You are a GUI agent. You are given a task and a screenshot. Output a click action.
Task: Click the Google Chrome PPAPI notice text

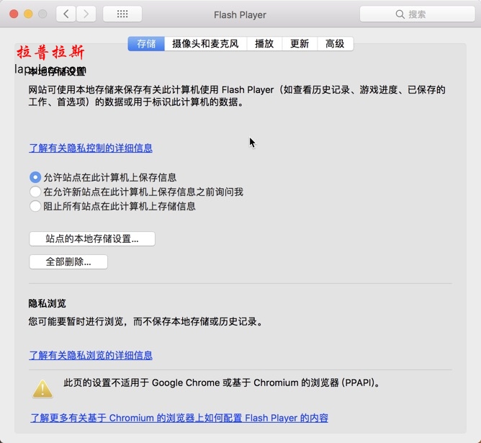click(222, 383)
